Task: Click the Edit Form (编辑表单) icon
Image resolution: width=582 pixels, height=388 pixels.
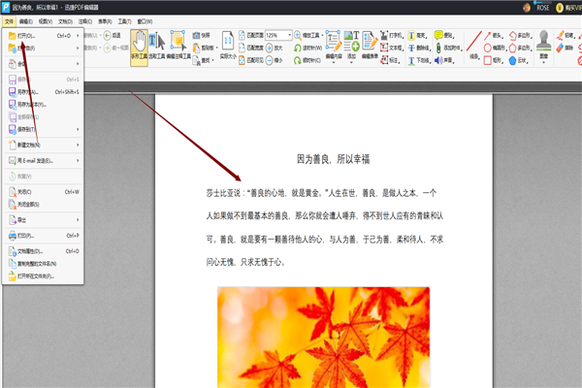Action: point(370,41)
